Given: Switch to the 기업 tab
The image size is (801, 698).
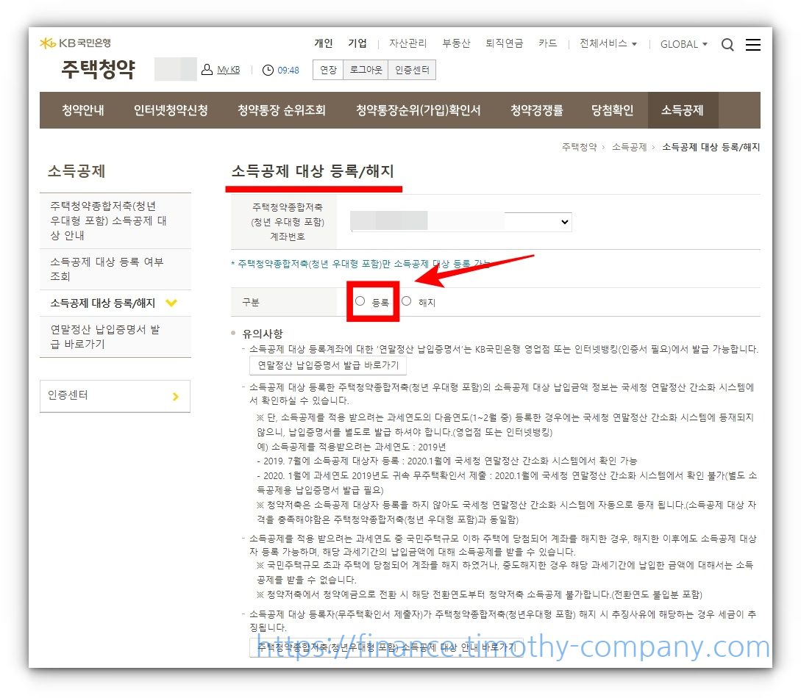Looking at the screenshot, I should click(358, 43).
